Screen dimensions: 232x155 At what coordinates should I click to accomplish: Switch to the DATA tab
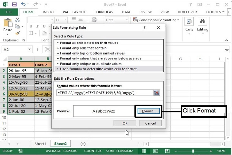pos(126,12)
